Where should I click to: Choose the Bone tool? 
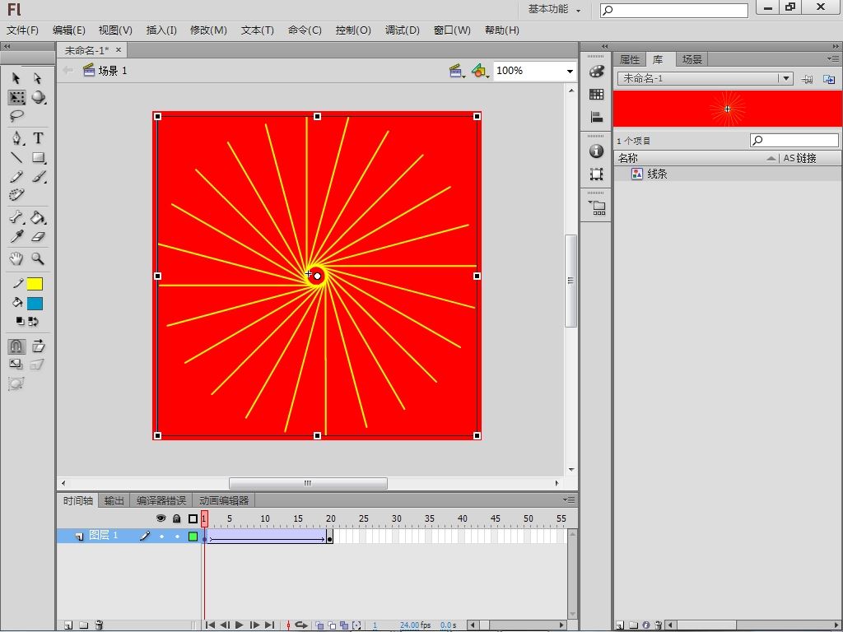coord(16,218)
